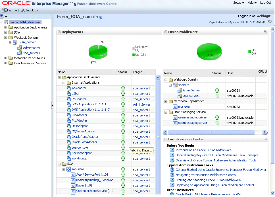Click the green Up (4) legend swatch
The width and height of the screenshot is (275, 197).
(x=249, y=52)
